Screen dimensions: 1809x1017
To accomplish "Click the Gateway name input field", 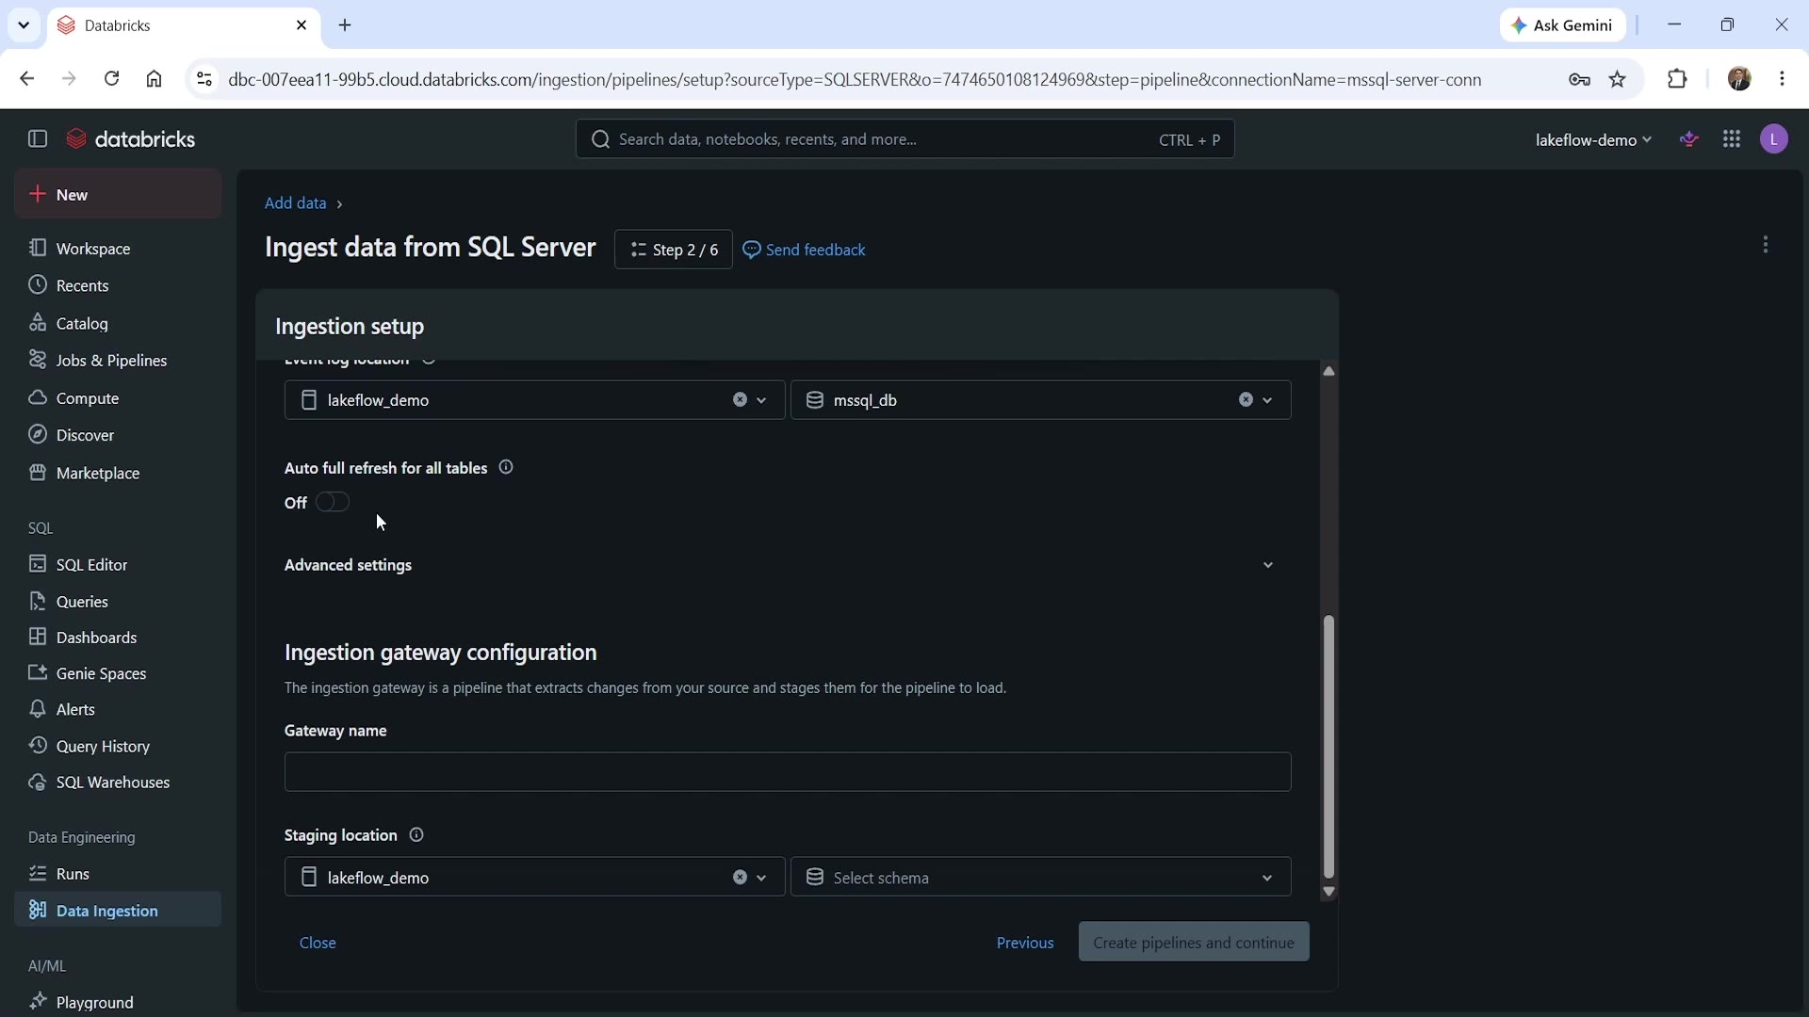I will pyautogui.click(x=788, y=772).
